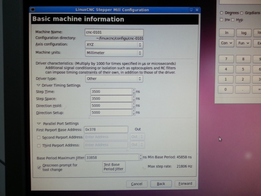Click the 1 key in calculator
261x196 pixels.
click(226, 79)
